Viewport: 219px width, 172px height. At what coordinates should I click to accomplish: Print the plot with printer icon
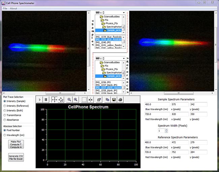[x=121, y=100]
